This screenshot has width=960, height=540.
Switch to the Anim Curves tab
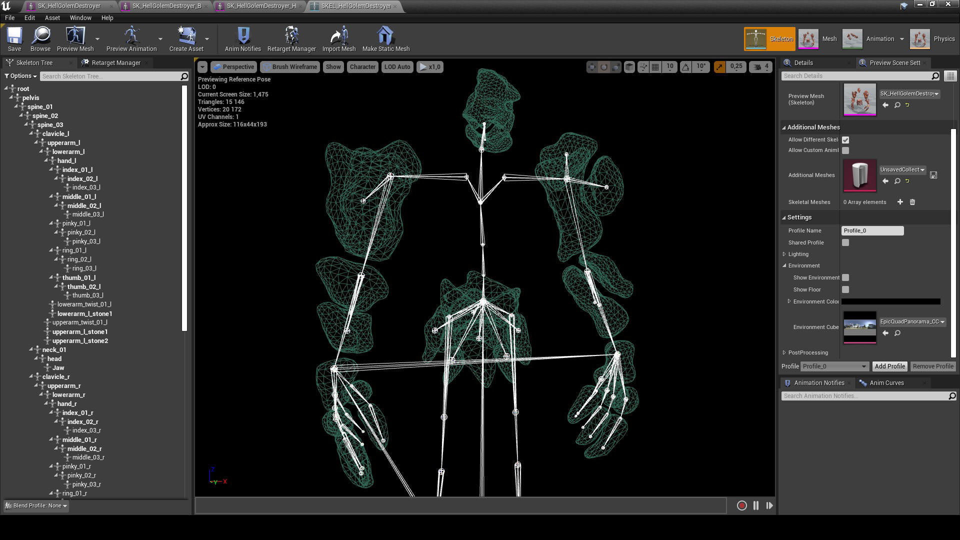tap(886, 383)
